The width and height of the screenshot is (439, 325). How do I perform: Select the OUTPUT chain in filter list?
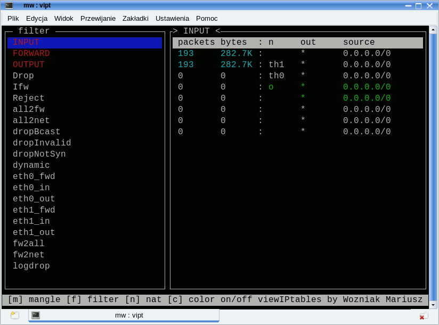29,65
